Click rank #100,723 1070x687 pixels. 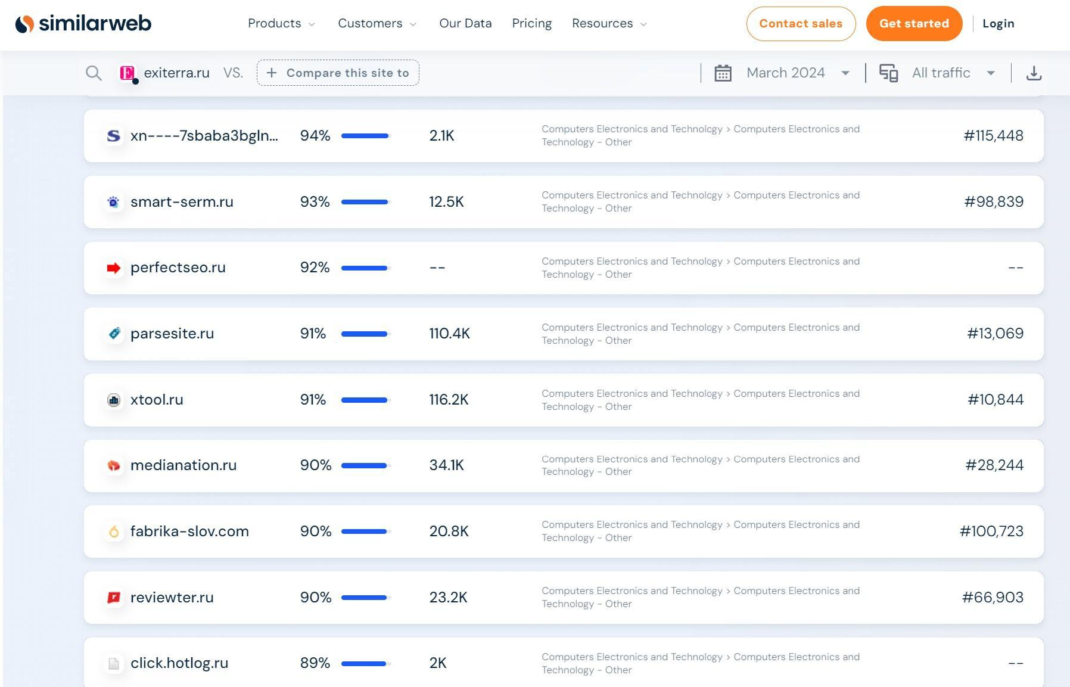coord(992,531)
